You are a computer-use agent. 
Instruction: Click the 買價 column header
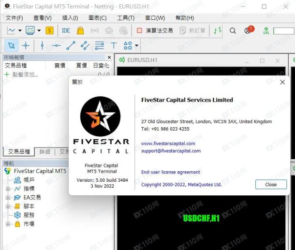[x=81, y=65]
